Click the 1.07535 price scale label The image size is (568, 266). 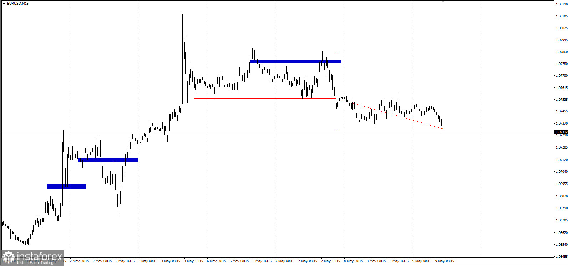562,99
